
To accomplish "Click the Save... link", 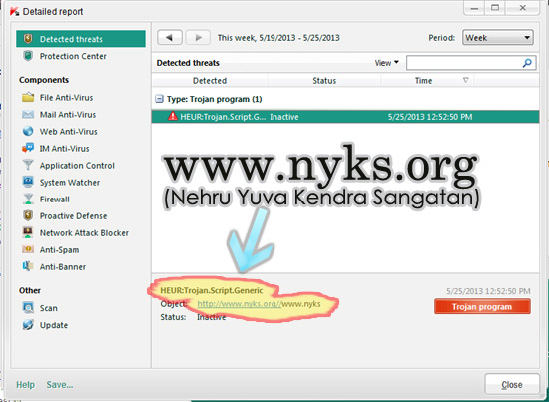I will [60, 385].
